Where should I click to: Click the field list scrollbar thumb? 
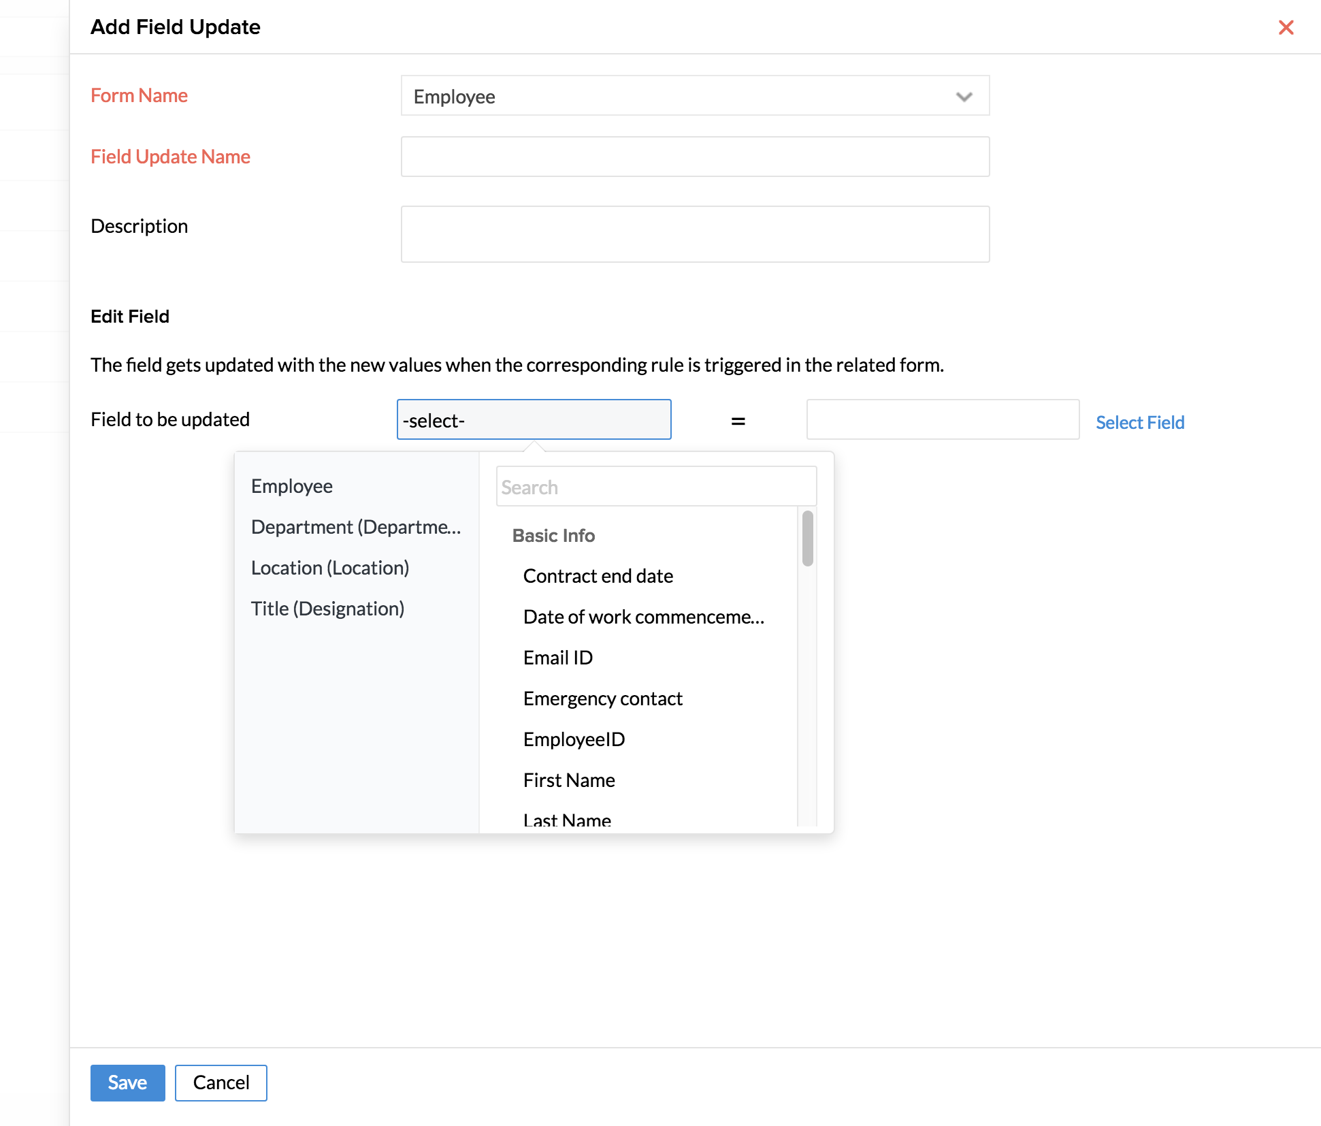[x=807, y=538]
